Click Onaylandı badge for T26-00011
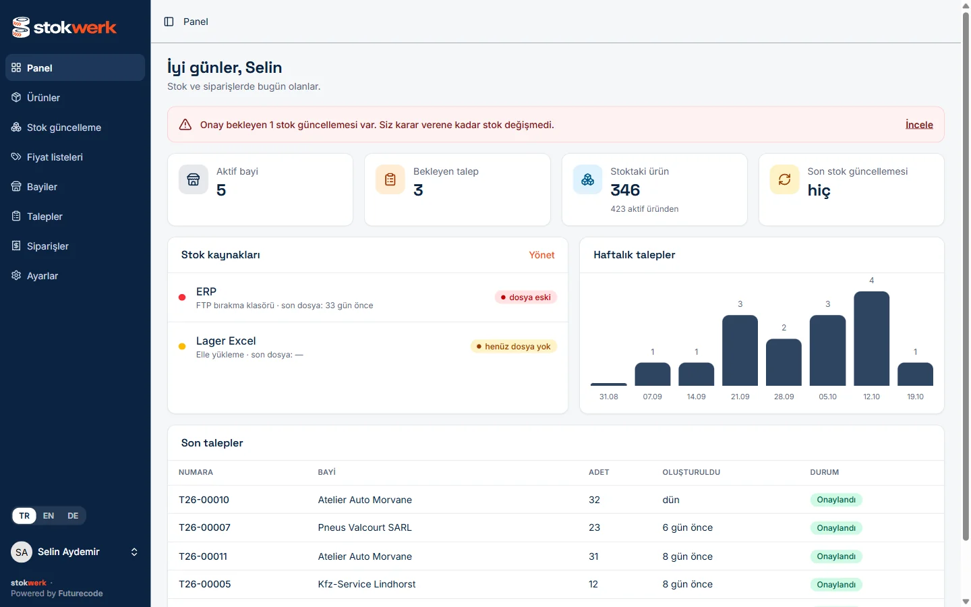971x607 pixels. (836, 556)
